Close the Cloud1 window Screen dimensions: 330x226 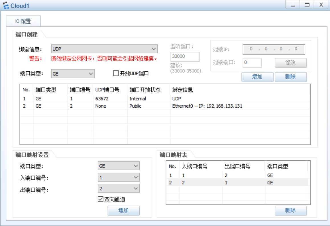click(321, 5)
